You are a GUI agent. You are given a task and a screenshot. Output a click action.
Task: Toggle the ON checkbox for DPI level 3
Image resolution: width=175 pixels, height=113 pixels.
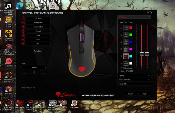(x=121, y=42)
